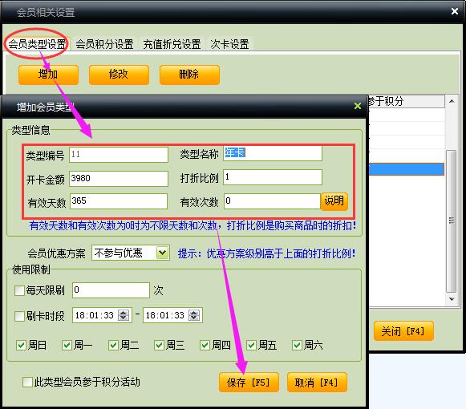Click the 保存 [F5] button
The image size is (466, 409).
tap(249, 383)
